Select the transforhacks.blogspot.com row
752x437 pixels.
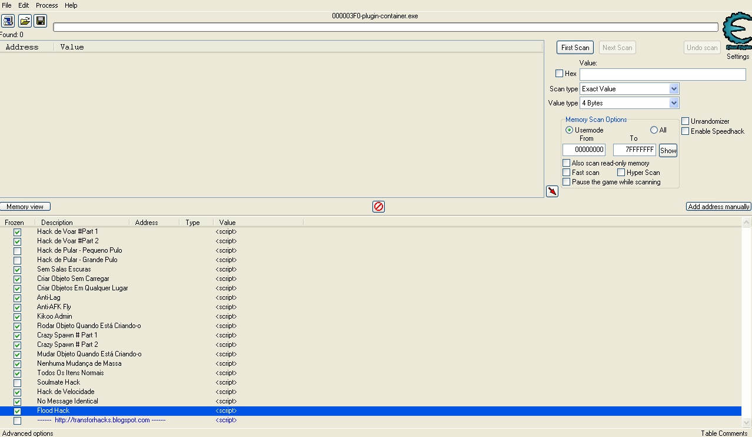click(x=371, y=420)
